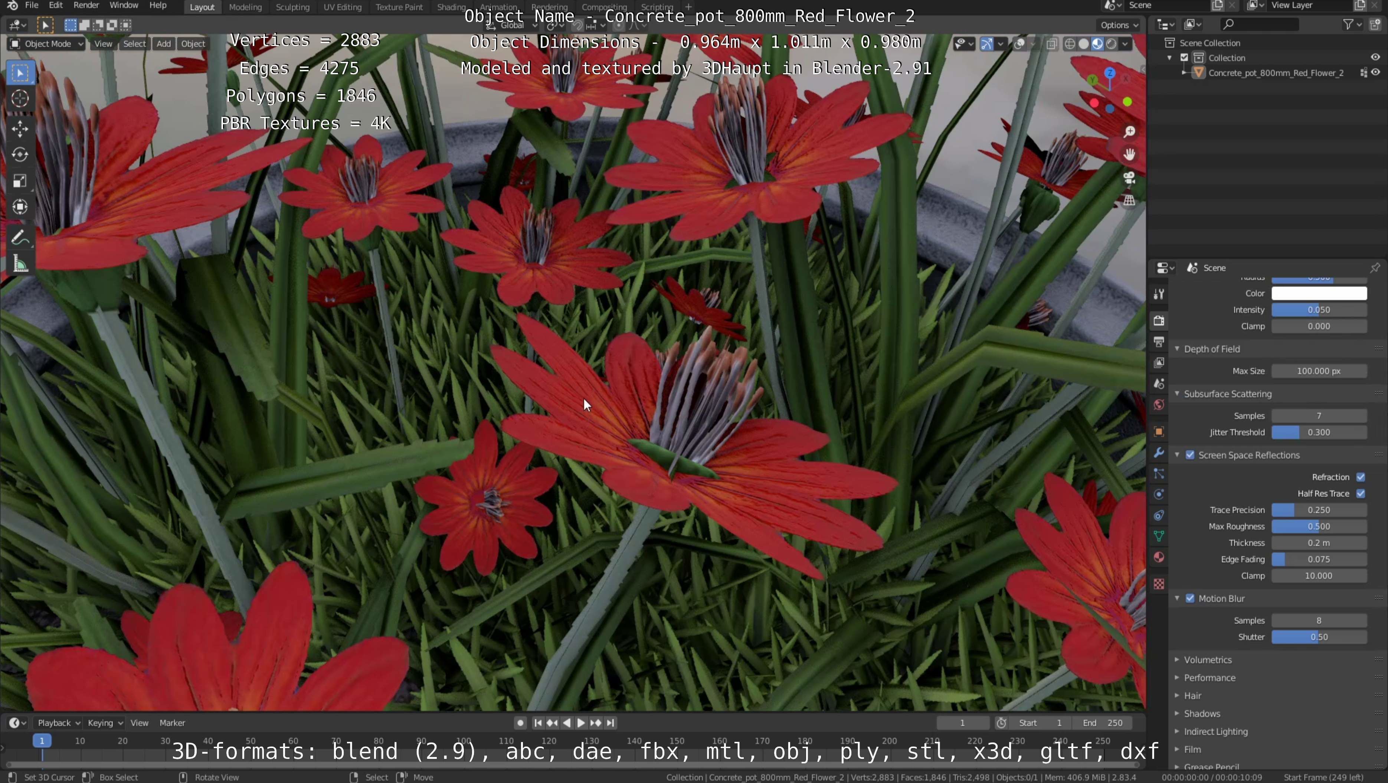Open the Window menu
Viewport: 1388px width, 783px height.
123,6
